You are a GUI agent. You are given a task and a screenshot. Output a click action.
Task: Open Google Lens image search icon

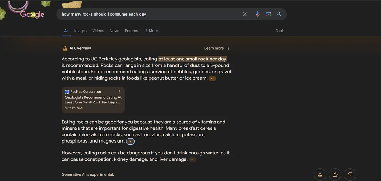coord(268,14)
